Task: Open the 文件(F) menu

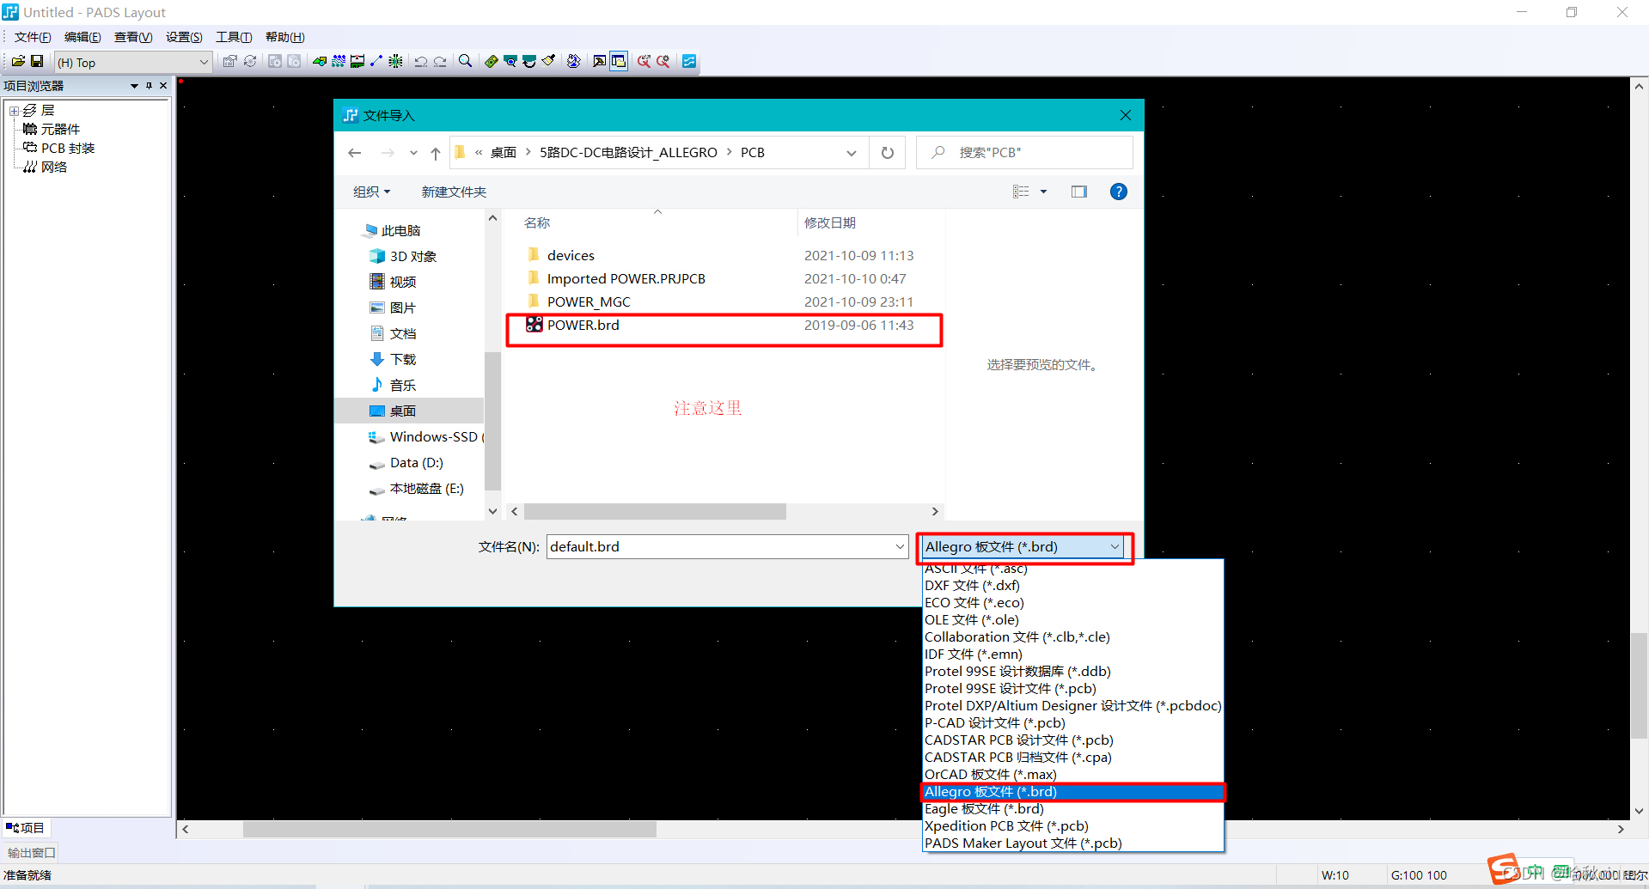Action: 33,37
